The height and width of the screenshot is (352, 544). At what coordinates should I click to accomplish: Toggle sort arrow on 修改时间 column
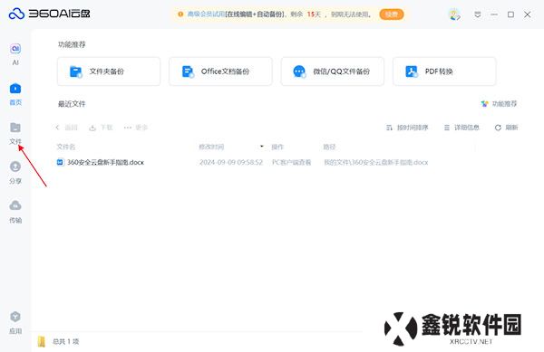coord(262,147)
